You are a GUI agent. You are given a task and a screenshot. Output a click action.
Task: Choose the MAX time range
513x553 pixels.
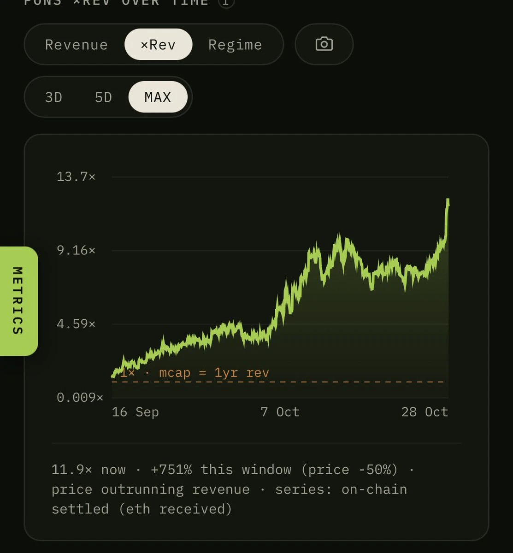(x=158, y=97)
